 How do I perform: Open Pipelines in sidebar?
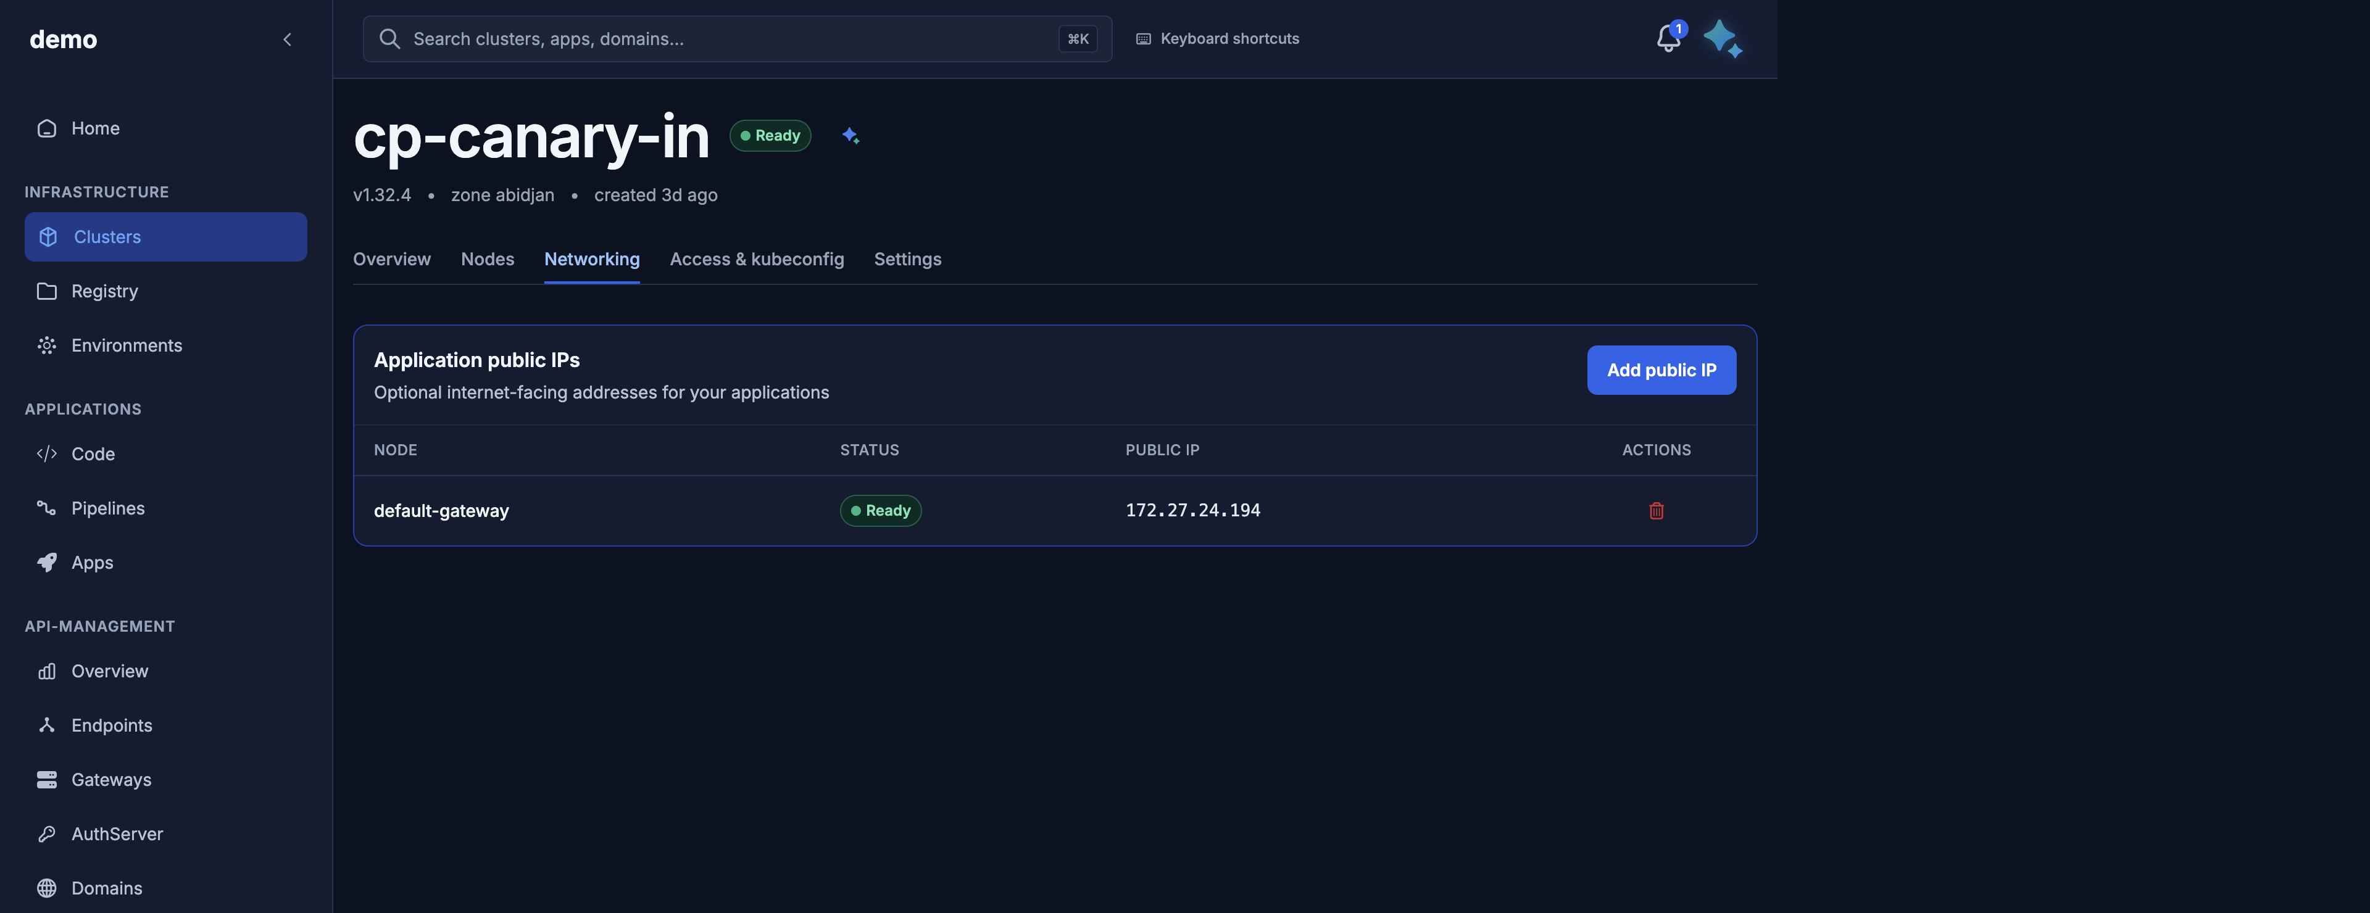[x=165, y=508]
